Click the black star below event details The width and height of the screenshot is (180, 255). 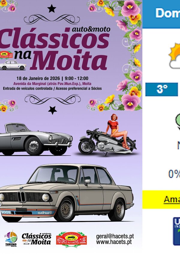52,110
